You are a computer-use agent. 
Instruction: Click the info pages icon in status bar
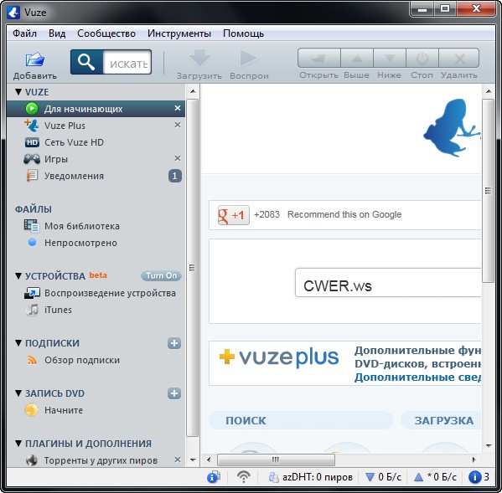(x=214, y=477)
